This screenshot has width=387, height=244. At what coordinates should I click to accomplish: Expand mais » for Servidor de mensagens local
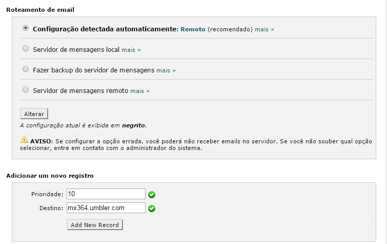(131, 50)
